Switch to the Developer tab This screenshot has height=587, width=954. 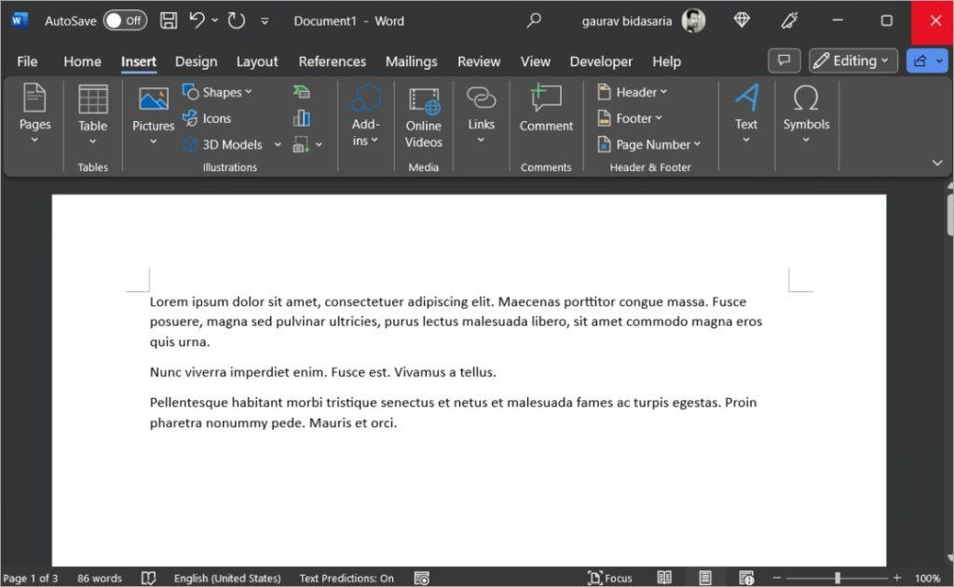[601, 61]
